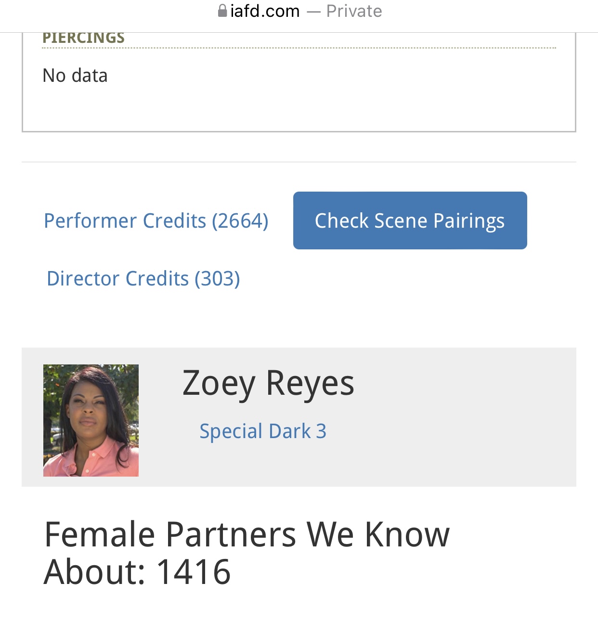Click the No data piercings text
This screenshot has width=598, height=622.
(x=75, y=76)
